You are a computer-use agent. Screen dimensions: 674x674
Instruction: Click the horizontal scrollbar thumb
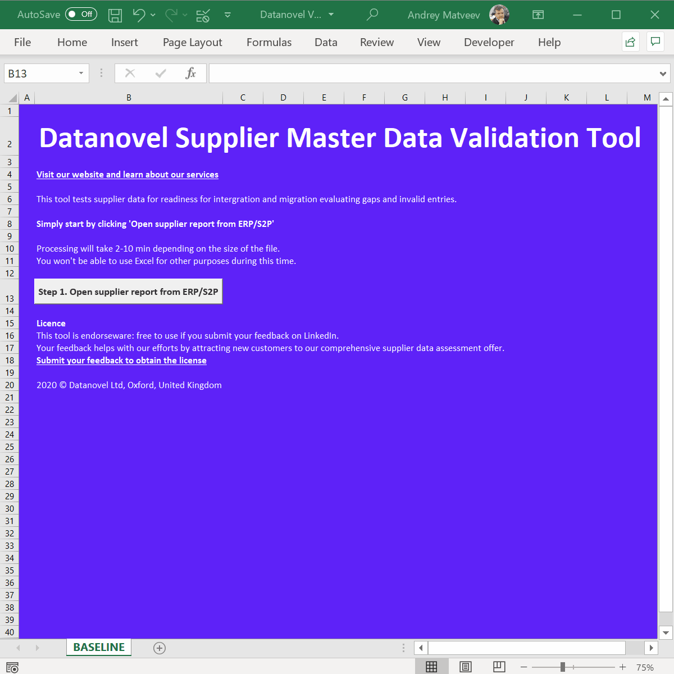tap(527, 648)
